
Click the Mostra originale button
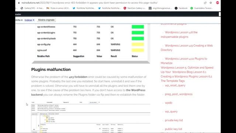[x=46, y=20]
